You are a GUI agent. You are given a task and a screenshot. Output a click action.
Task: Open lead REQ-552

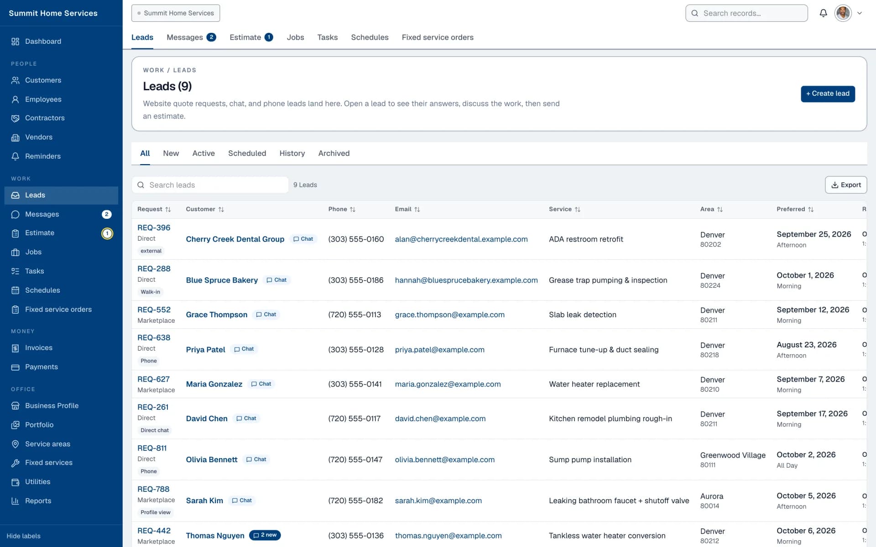point(154,310)
